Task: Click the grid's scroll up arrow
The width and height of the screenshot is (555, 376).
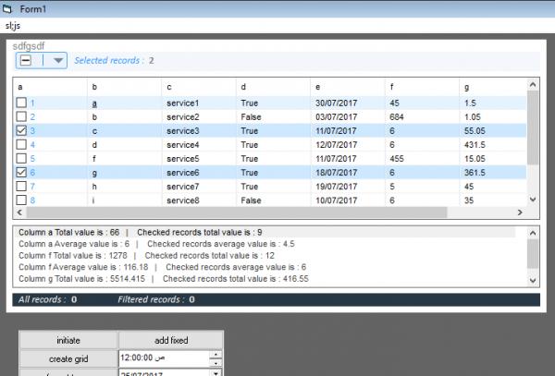Action: tap(533, 84)
